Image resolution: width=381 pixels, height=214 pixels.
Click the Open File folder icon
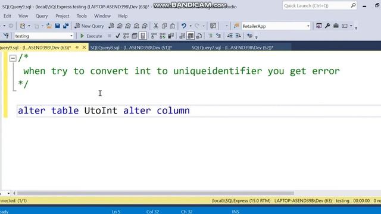click(x=49, y=26)
